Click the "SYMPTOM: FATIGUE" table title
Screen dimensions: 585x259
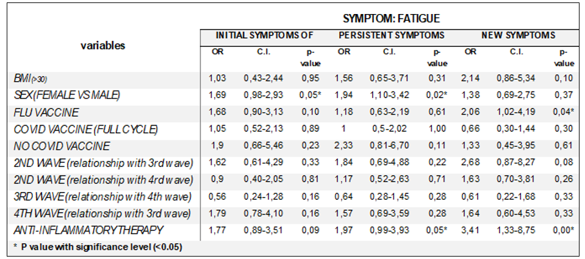click(x=389, y=19)
